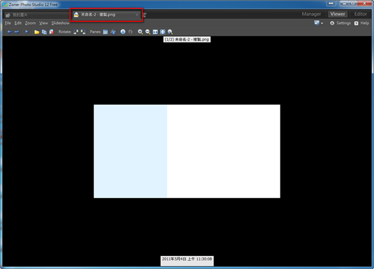This screenshot has width=374, height=269.
Task: Toggle the second Panes button
Action: pos(113,31)
